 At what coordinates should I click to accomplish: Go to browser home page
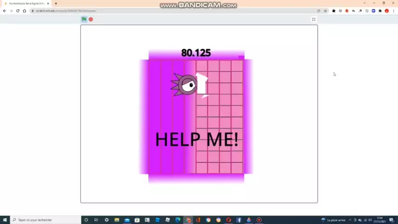pos(24,11)
